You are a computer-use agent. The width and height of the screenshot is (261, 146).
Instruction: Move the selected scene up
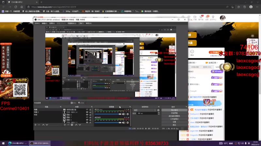(43, 125)
